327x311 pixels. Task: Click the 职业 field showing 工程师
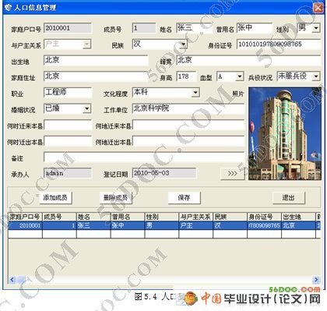tap(68, 93)
